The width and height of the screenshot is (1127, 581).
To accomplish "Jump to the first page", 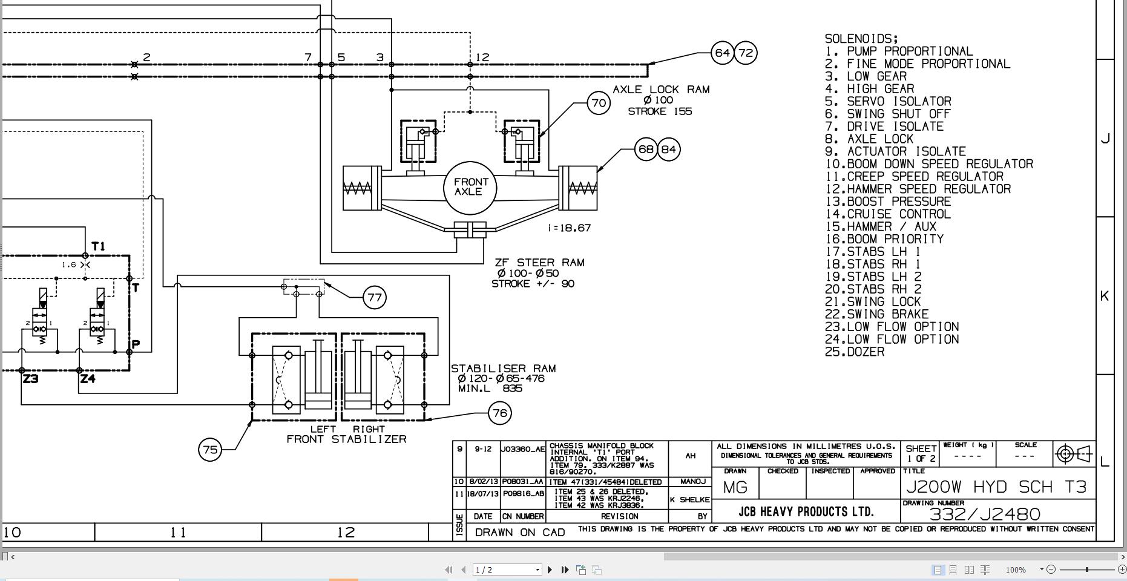I will coord(449,570).
